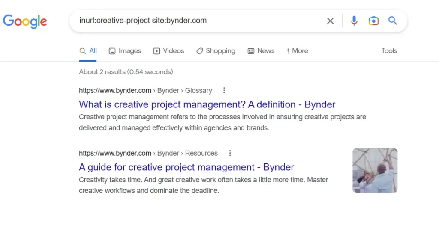
Task: Open three-dot menu for Glossary result
Action: [224, 90]
